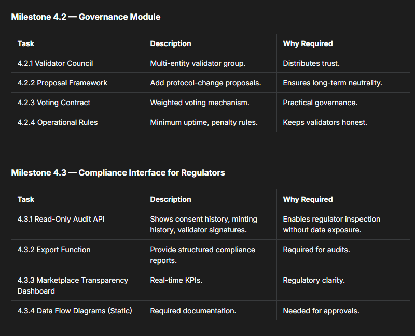Click the Real-time KPIs description cell
415x336 pixels.
click(x=175, y=280)
